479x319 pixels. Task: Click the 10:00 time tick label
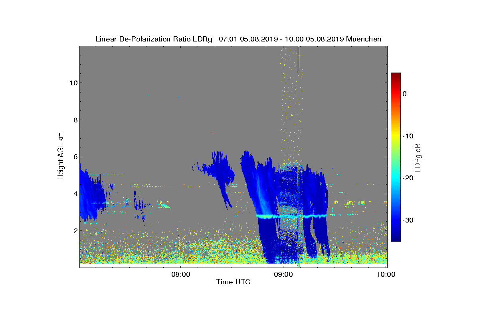click(386, 274)
